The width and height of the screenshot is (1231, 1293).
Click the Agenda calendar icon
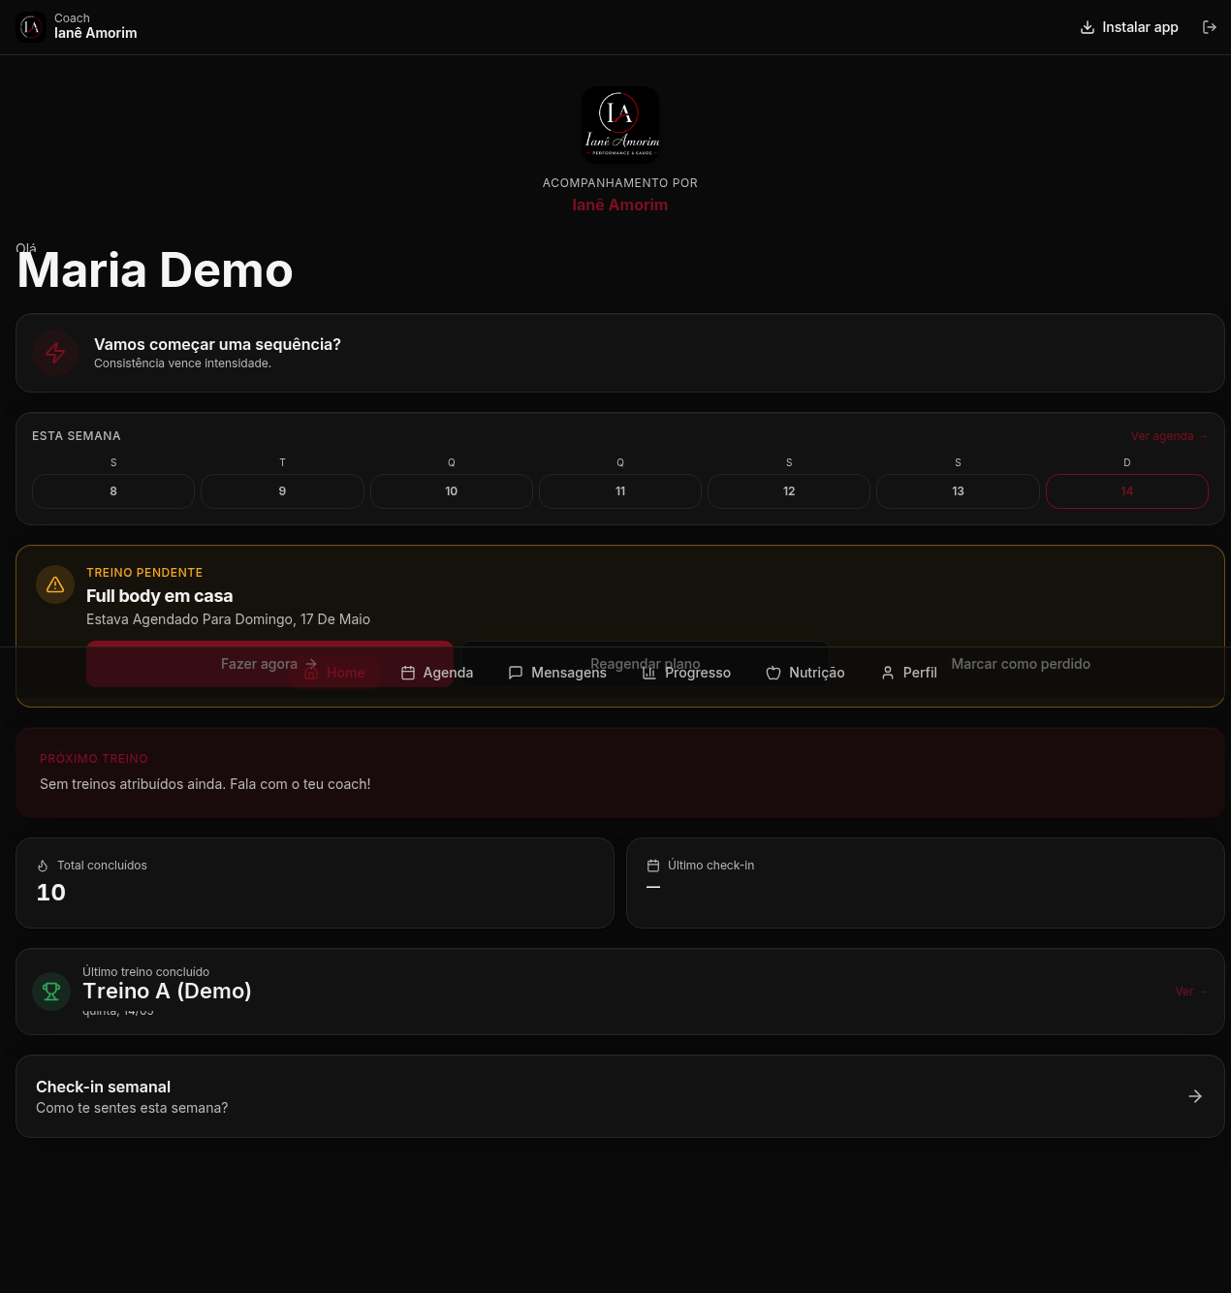[x=408, y=673]
